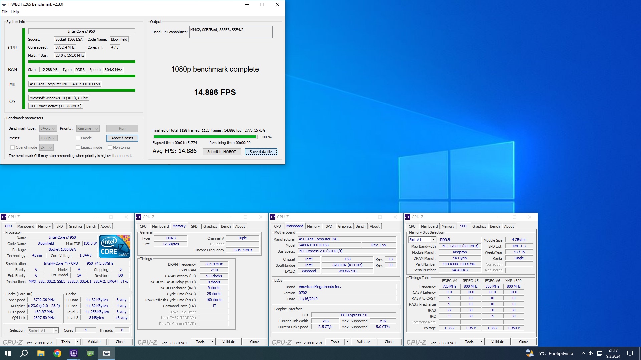
Task: Click title icon of CPU-Z Memory window
Action: tap(138, 217)
